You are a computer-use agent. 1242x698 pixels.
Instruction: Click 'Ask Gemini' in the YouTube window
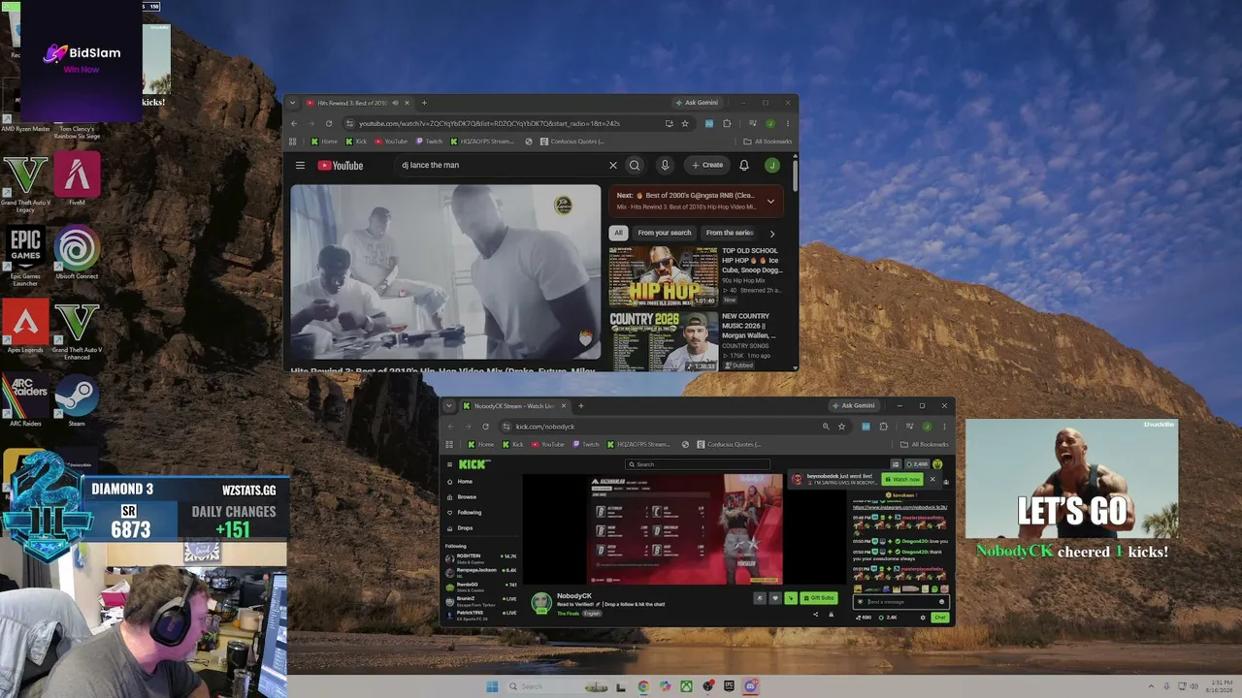point(696,103)
